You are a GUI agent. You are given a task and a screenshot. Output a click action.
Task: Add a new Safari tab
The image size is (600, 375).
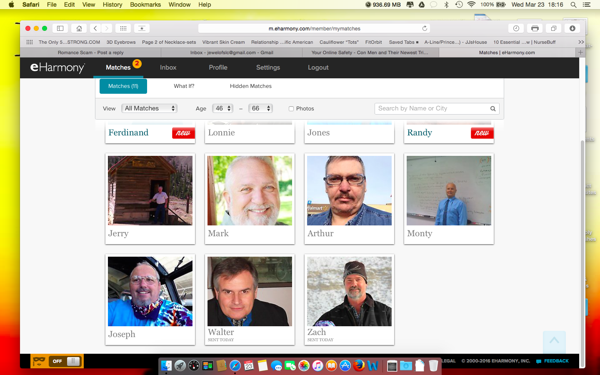(x=580, y=52)
